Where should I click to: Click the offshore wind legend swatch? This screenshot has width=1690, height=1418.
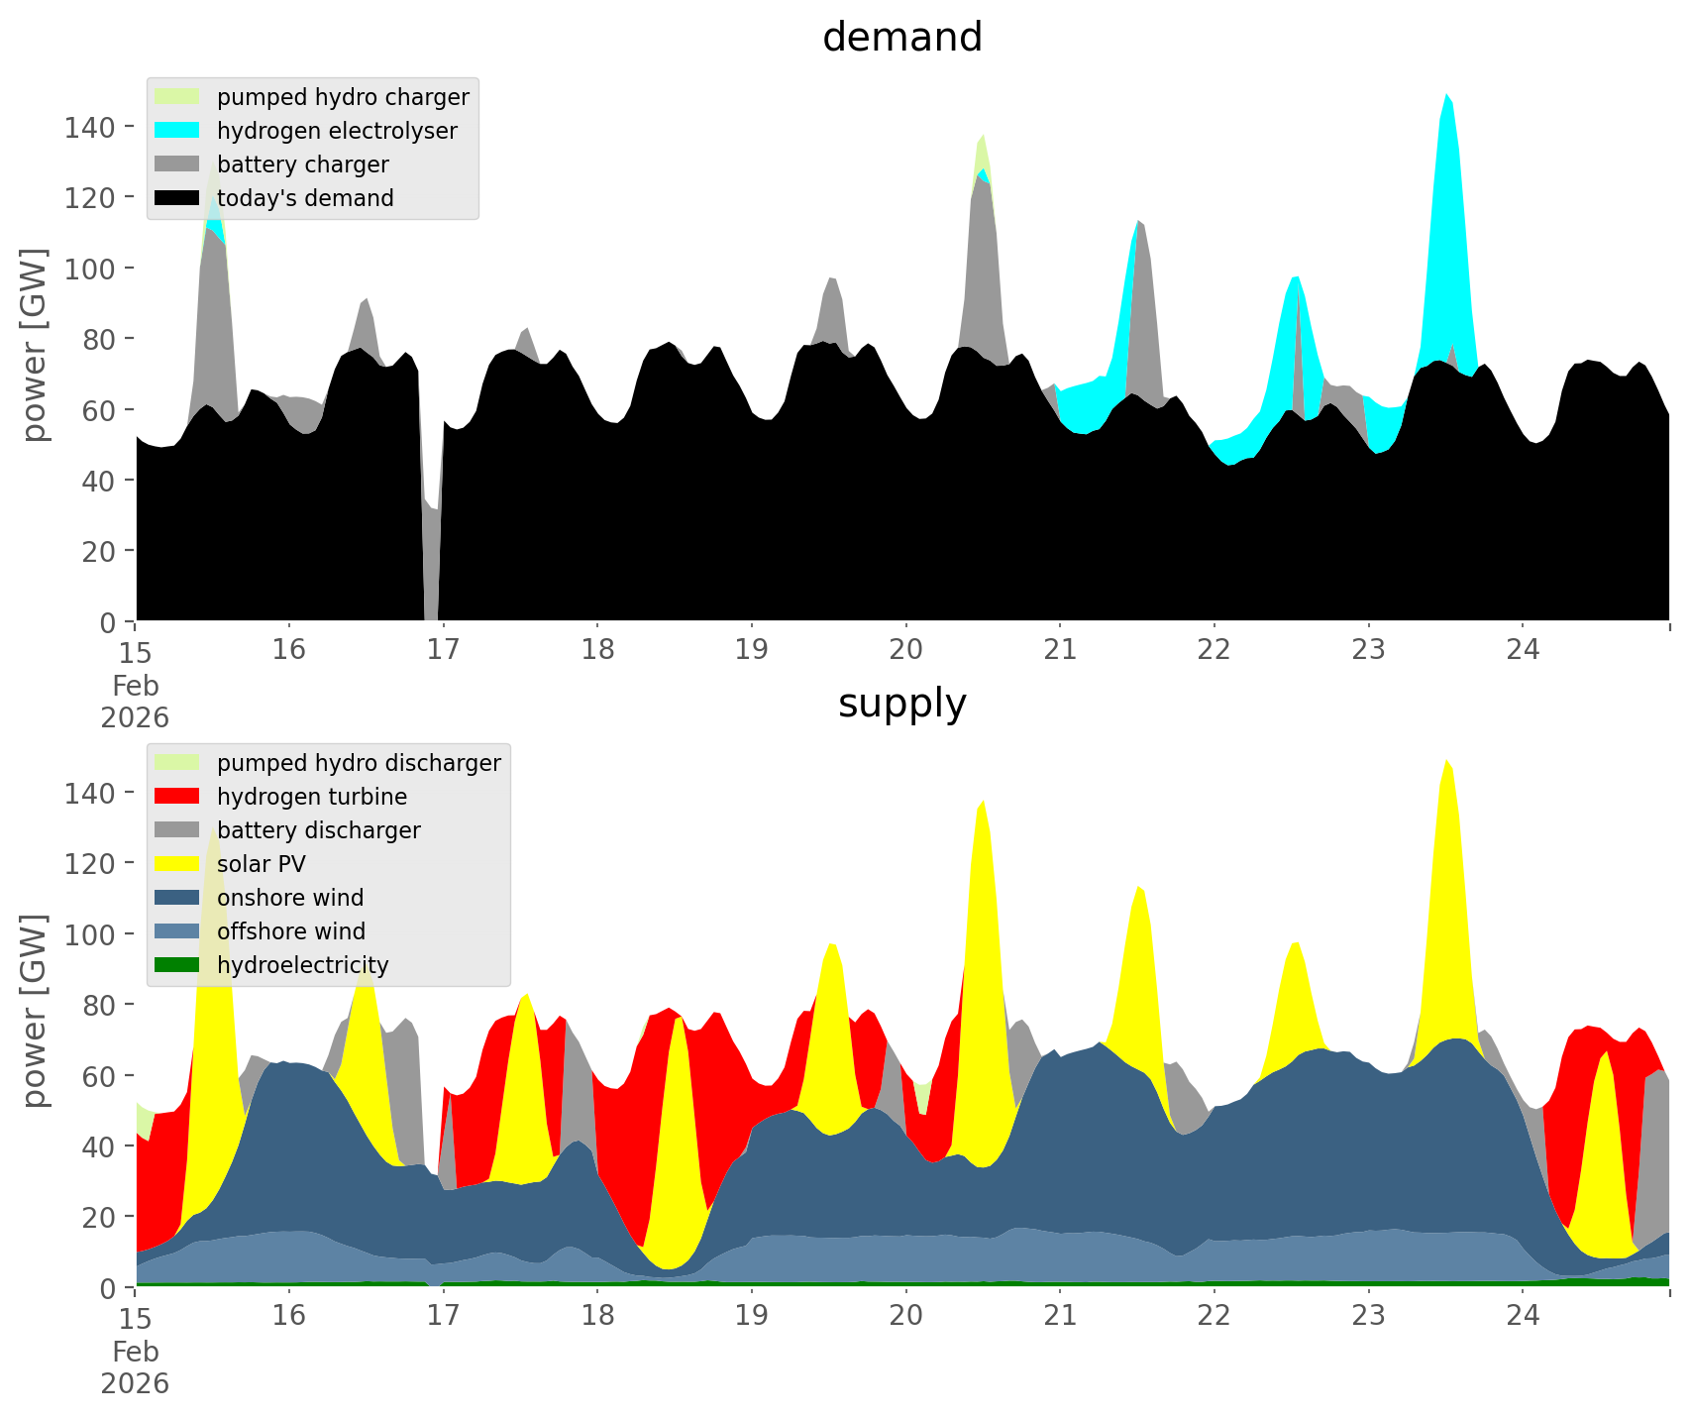coord(177,931)
